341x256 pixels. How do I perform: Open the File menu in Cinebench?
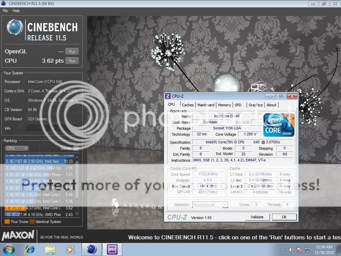[5, 11]
